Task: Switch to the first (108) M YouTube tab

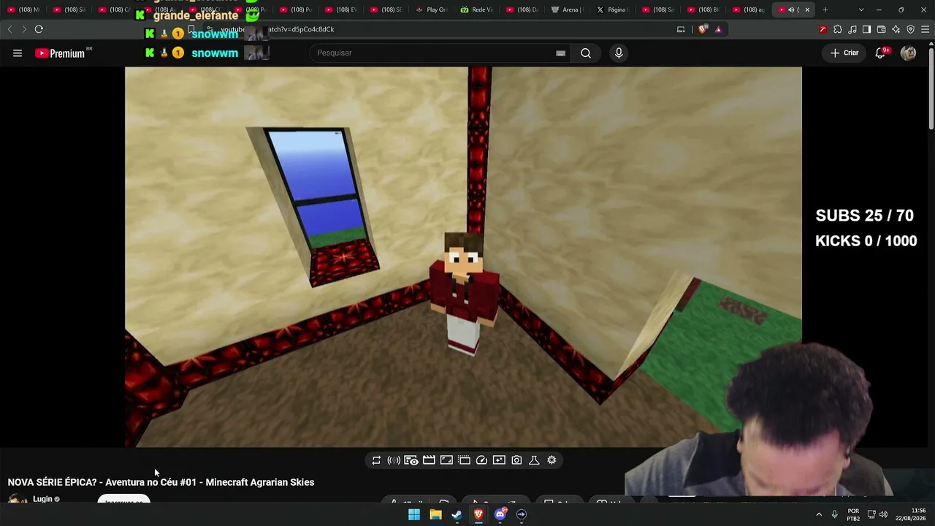Action: (x=23, y=9)
